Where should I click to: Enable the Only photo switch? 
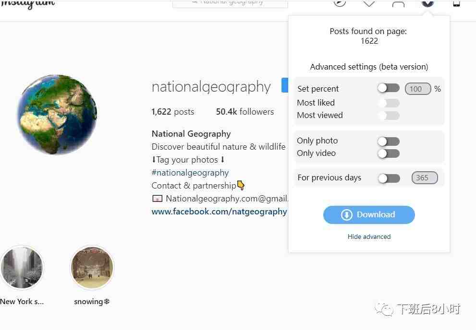(389, 141)
